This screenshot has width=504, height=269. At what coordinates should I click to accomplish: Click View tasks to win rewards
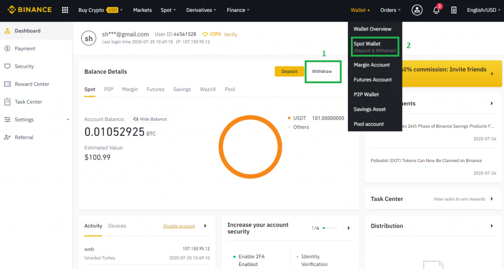pyautogui.click(x=459, y=199)
